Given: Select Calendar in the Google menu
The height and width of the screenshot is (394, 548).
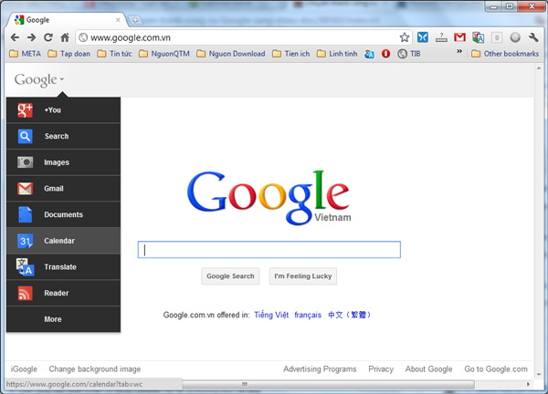Looking at the screenshot, I should (63, 241).
